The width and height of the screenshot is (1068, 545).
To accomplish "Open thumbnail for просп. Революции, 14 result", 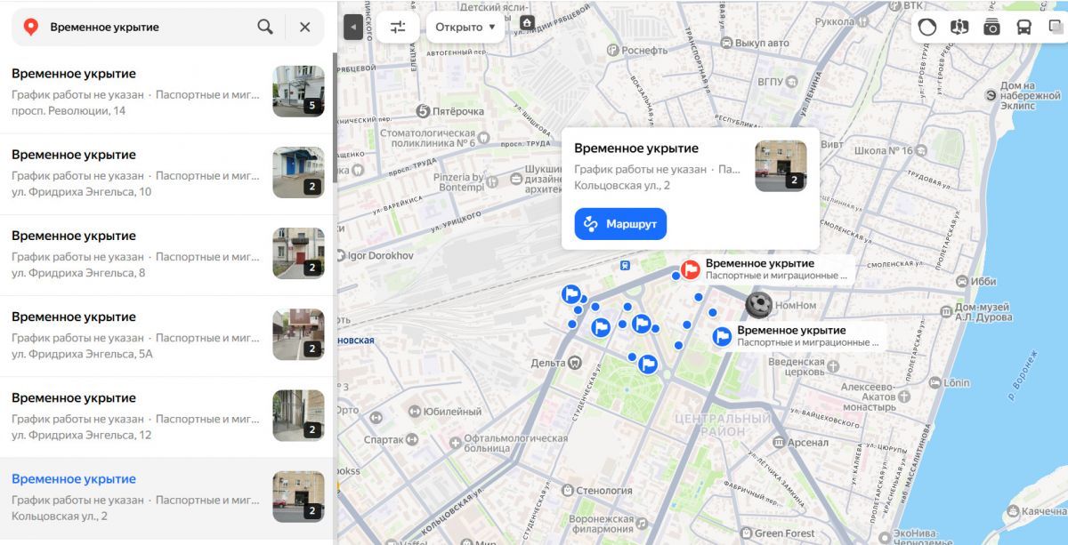I will click(298, 92).
